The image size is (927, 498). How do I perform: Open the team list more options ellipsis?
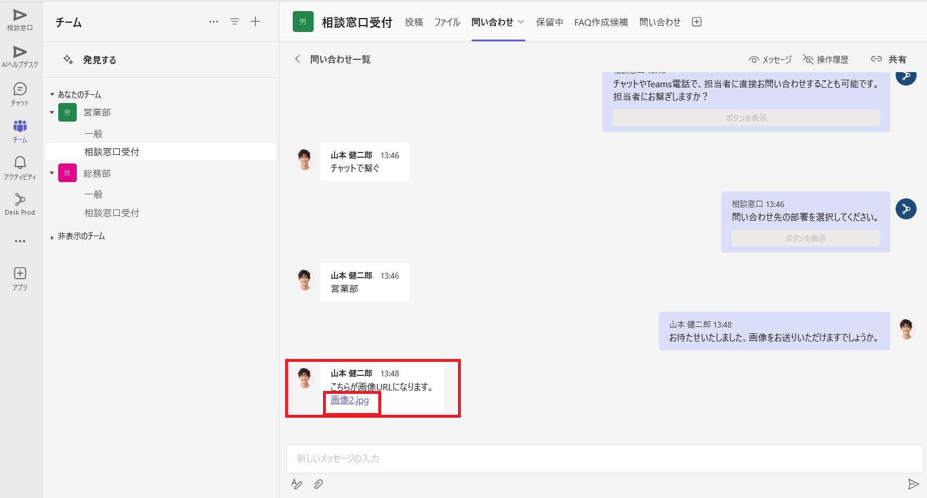click(214, 22)
